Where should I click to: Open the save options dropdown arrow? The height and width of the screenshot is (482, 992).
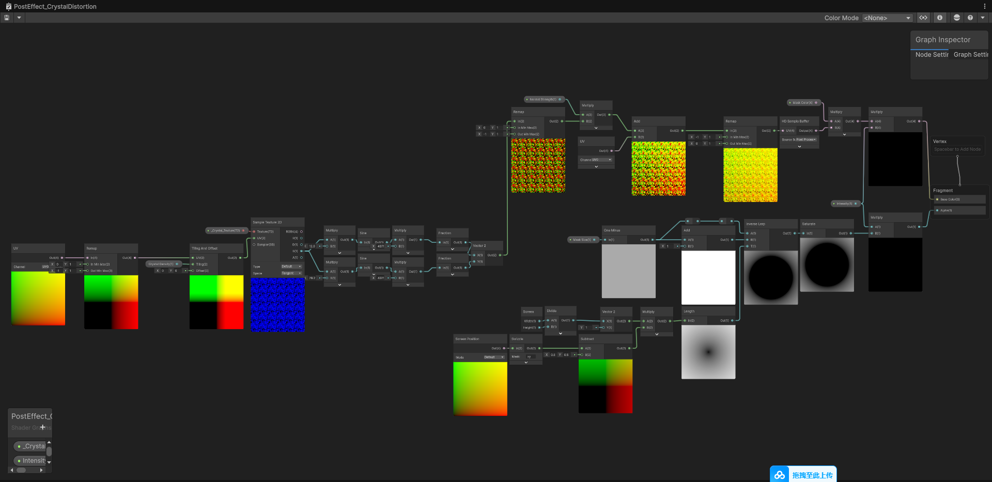pyautogui.click(x=19, y=18)
